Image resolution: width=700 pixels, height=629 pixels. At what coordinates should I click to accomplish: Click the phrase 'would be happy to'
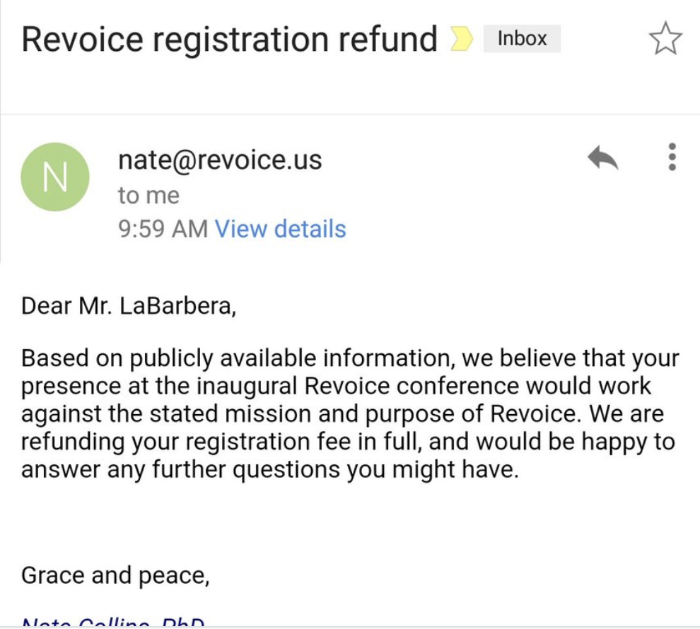click(575, 442)
